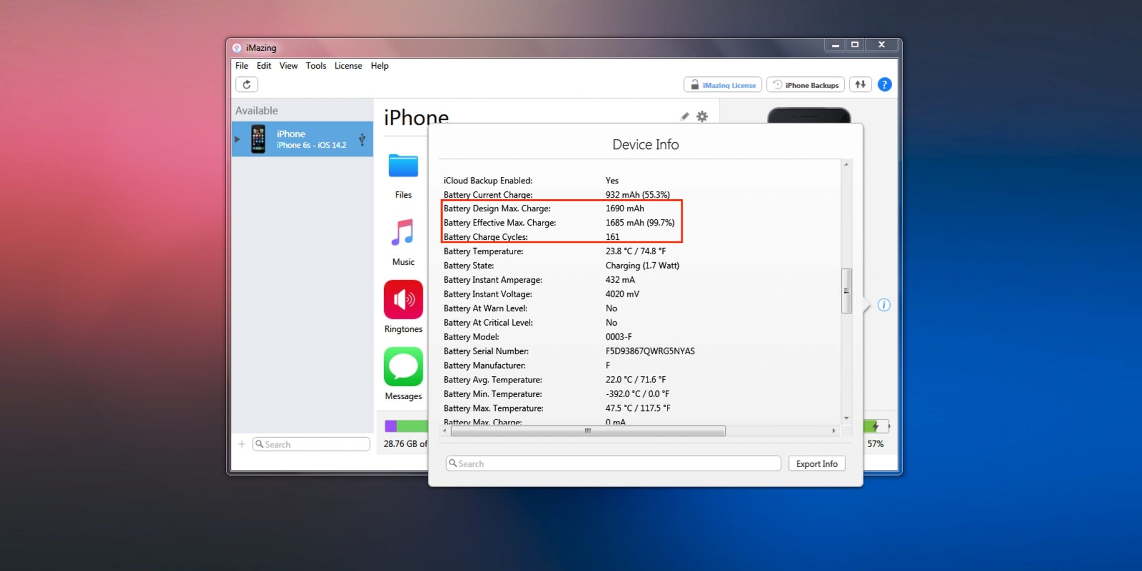Image resolution: width=1142 pixels, height=571 pixels.
Task: Select 'iCloud Backup Enabled:' label
Action: click(488, 181)
